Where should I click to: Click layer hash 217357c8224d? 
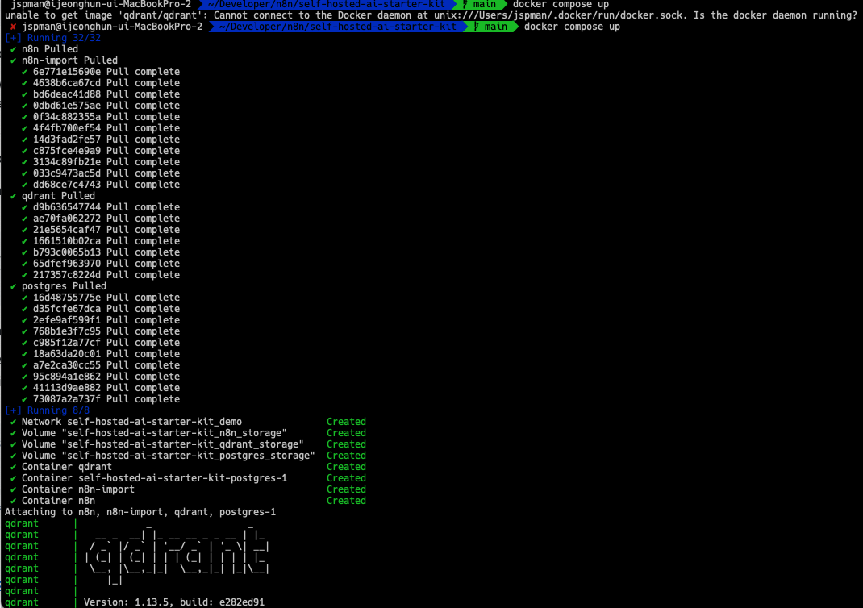(67, 274)
